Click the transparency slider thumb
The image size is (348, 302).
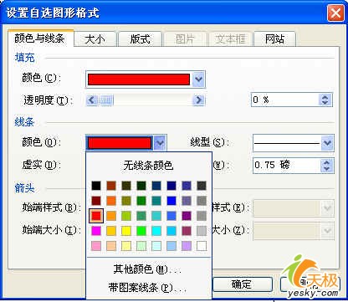(x=107, y=100)
